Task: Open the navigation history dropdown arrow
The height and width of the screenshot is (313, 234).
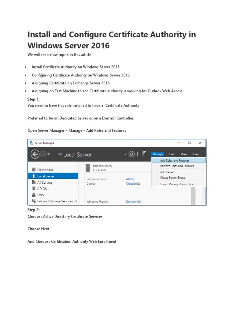Action: pyautogui.click(x=48, y=154)
